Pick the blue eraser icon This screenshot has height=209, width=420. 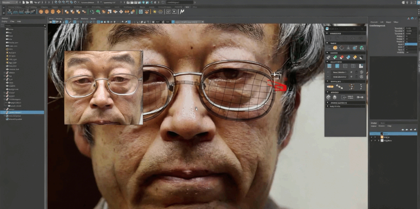348,57
